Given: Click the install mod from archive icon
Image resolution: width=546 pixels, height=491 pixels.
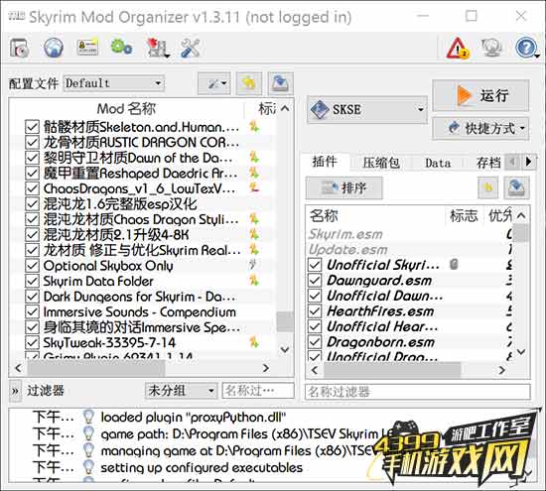Looking at the screenshot, I should pyautogui.click(x=19, y=48).
